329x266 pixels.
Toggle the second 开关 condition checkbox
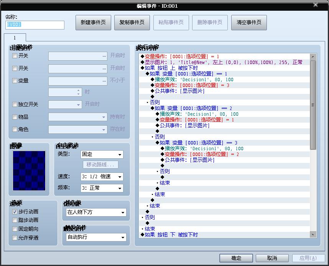click(15, 68)
